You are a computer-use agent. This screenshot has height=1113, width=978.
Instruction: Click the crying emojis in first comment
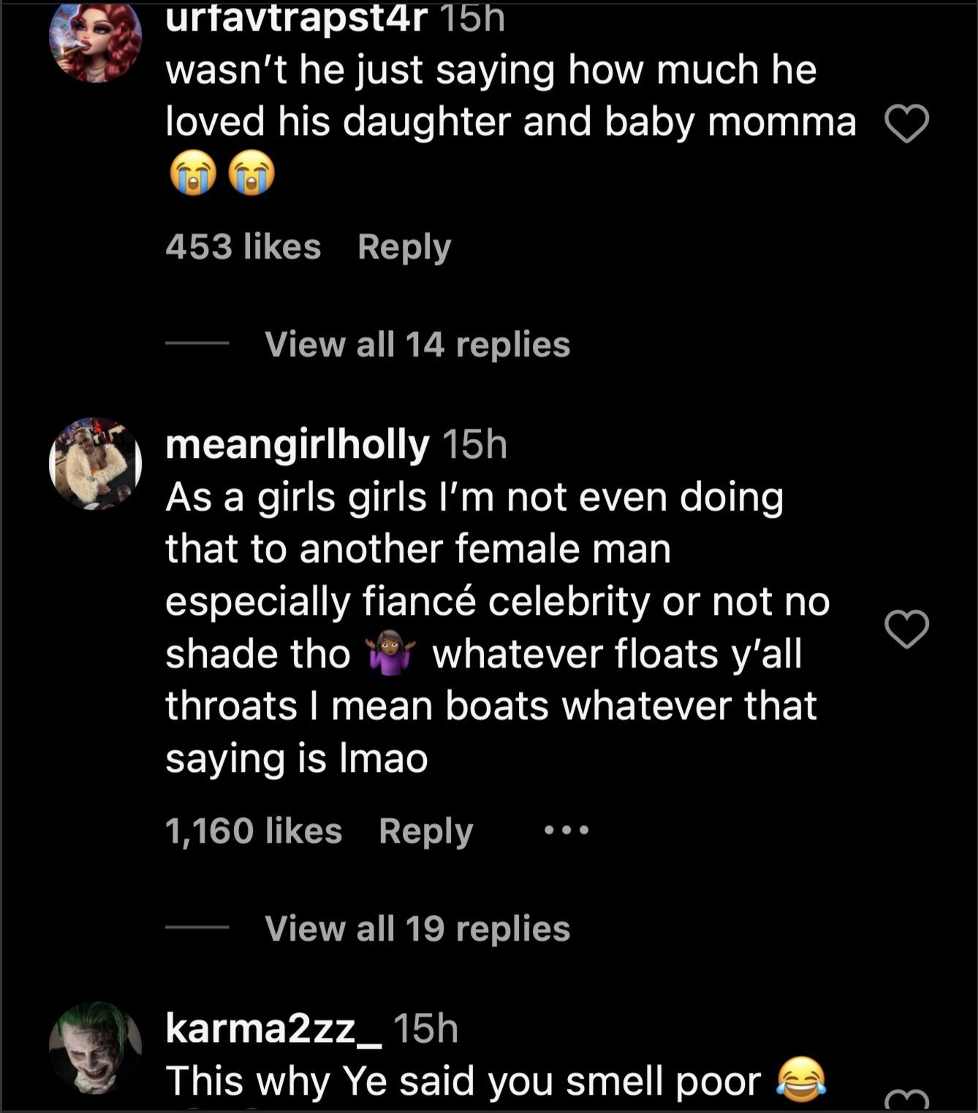point(222,174)
